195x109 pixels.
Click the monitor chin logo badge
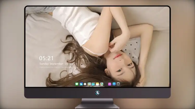click(97, 93)
